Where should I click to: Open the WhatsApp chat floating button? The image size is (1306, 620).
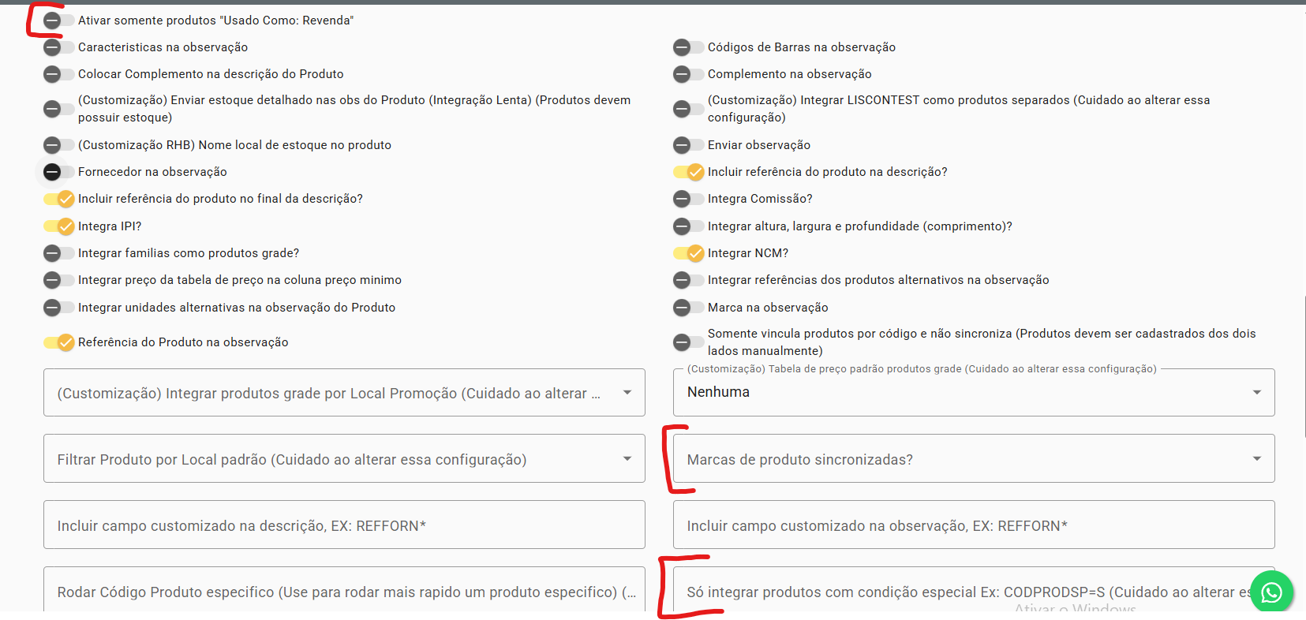[1271, 592]
